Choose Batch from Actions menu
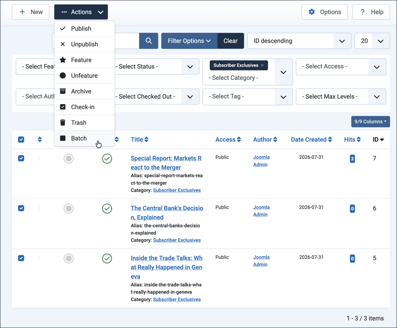 pyautogui.click(x=84, y=139)
